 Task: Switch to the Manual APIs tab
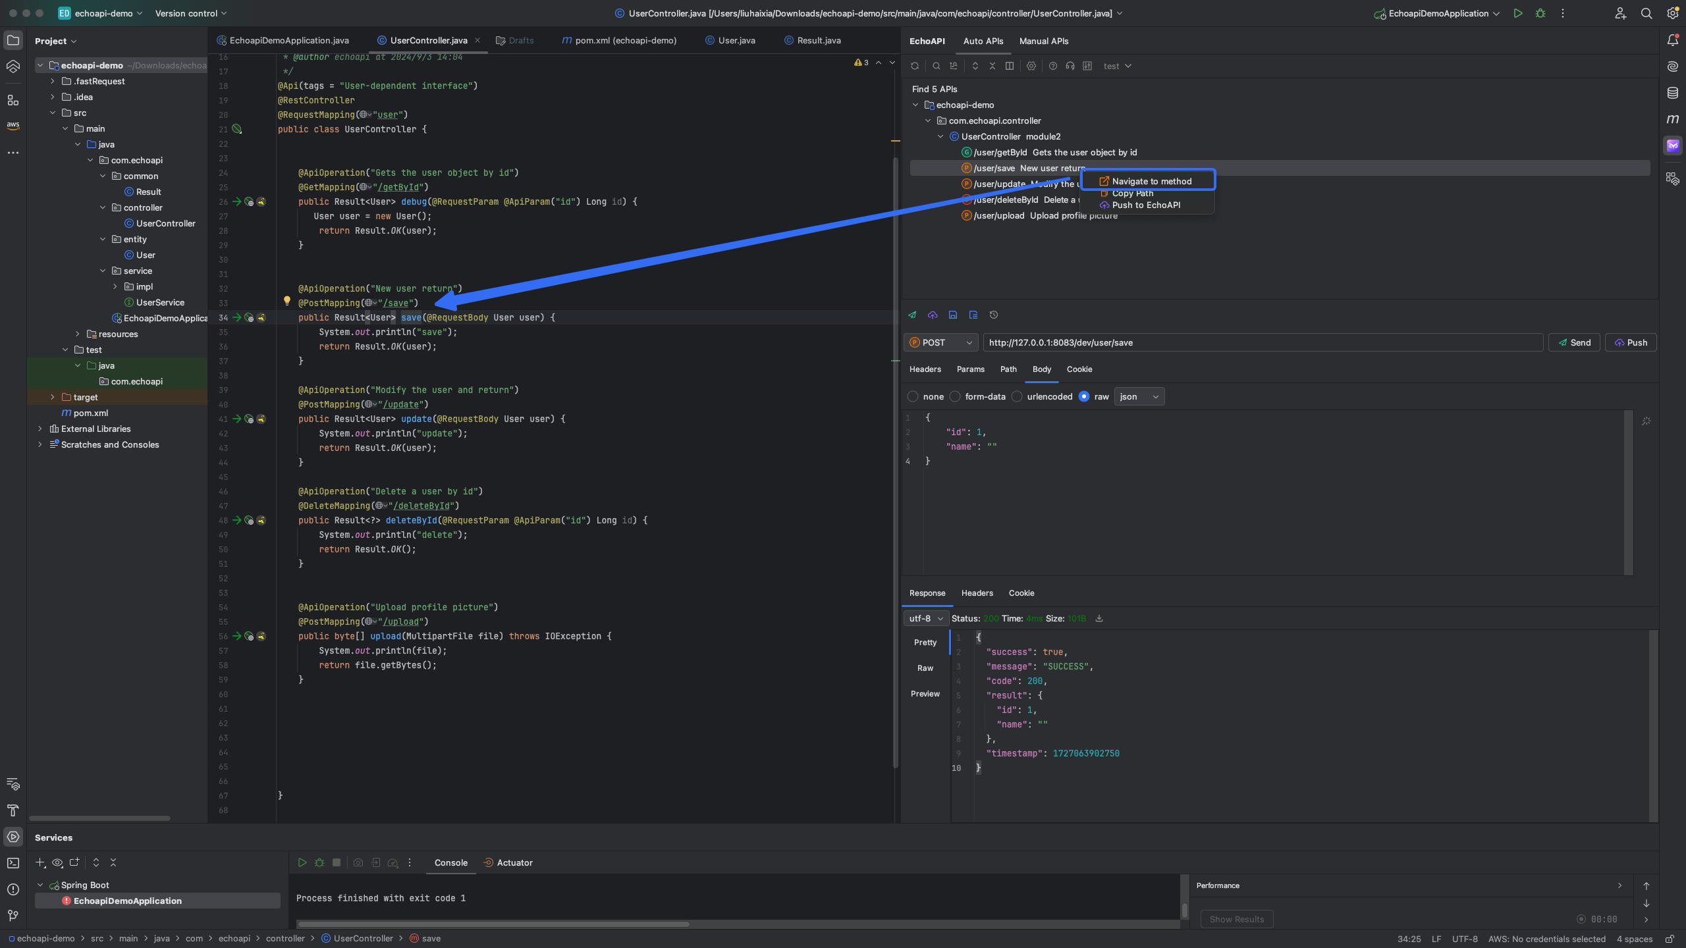1044,41
